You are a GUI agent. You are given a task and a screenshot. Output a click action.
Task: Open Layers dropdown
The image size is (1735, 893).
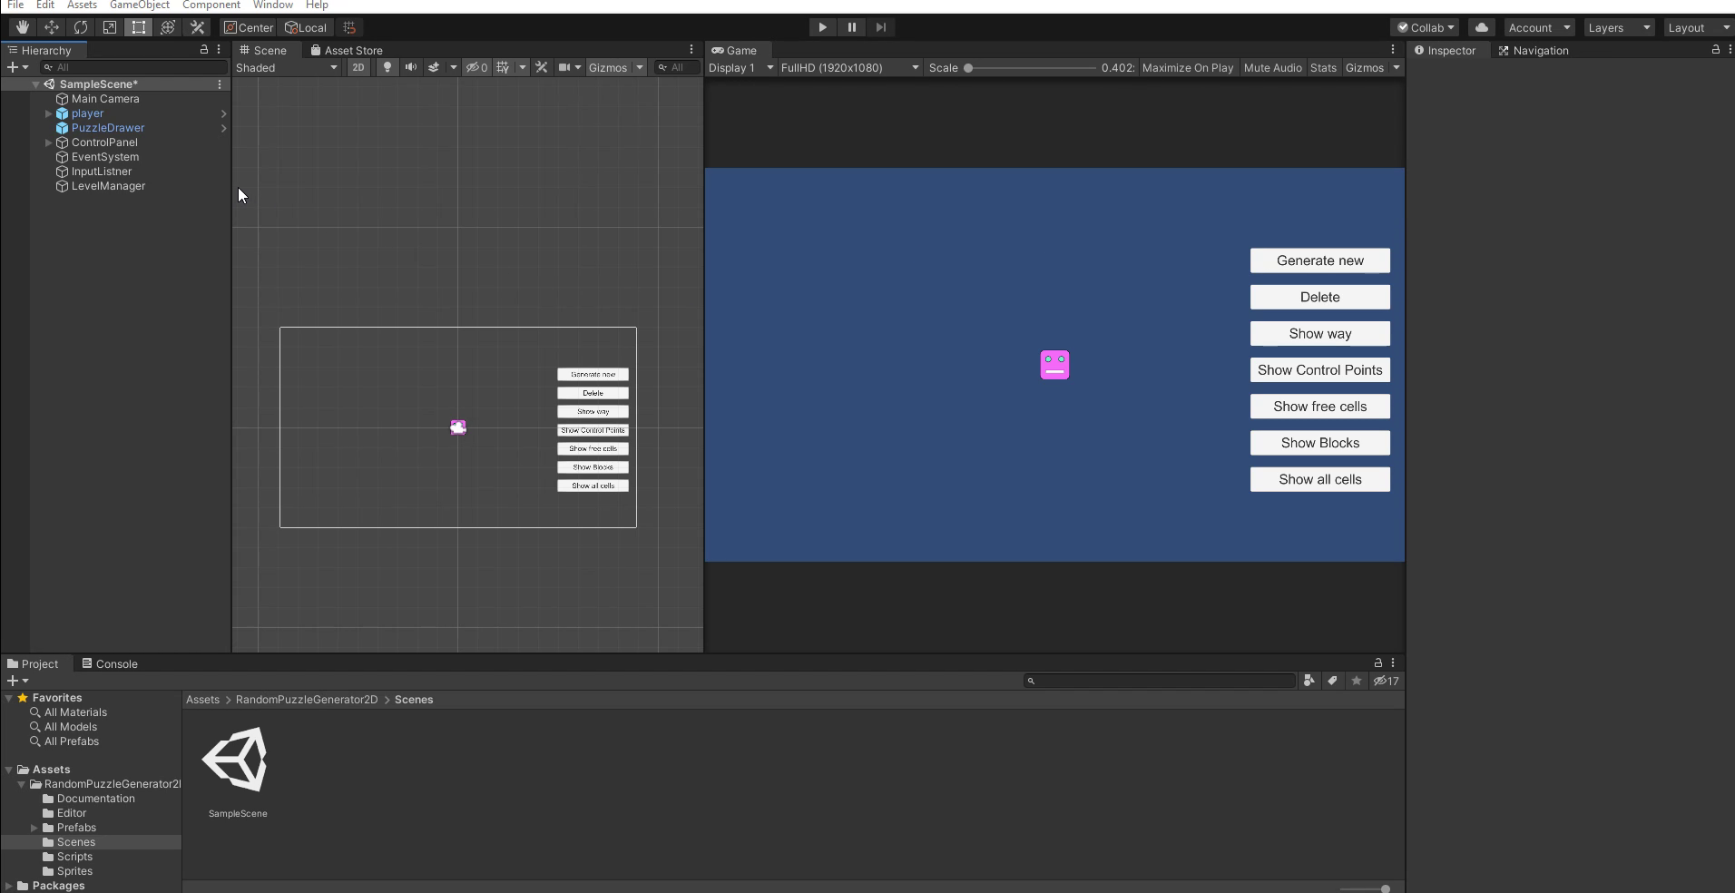tap(1620, 27)
